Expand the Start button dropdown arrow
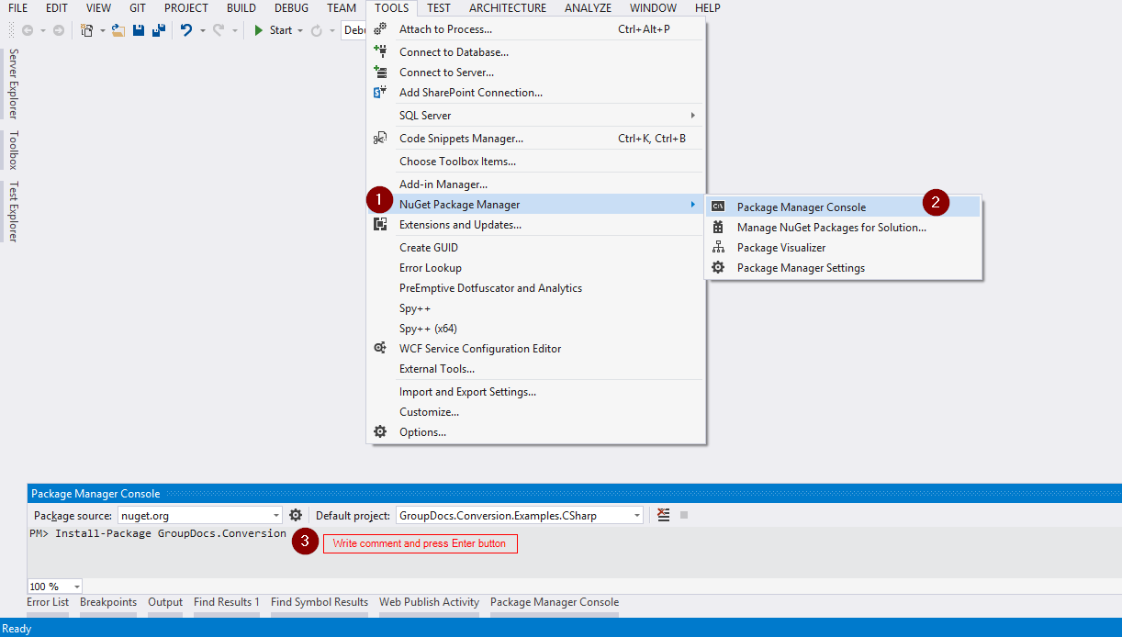Screen dimensions: 1122x637 tap(300, 31)
